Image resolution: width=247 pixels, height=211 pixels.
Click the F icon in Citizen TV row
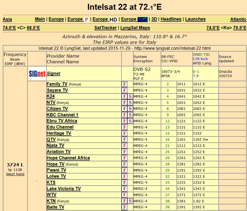(x=124, y=108)
